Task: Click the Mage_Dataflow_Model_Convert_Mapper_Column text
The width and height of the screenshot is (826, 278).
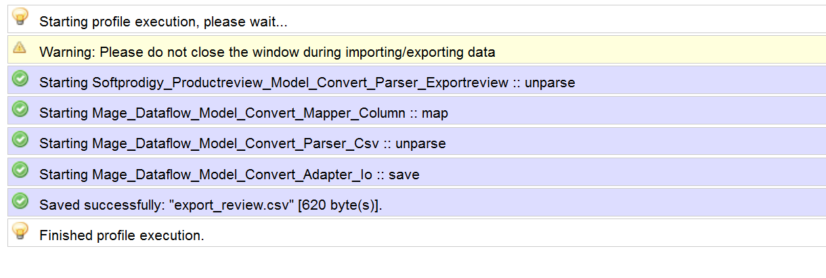Action: 248,114
